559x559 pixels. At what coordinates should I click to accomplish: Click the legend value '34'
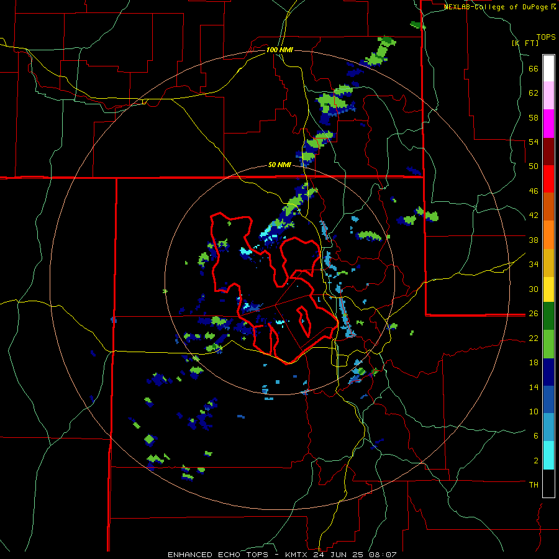[x=534, y=265]
